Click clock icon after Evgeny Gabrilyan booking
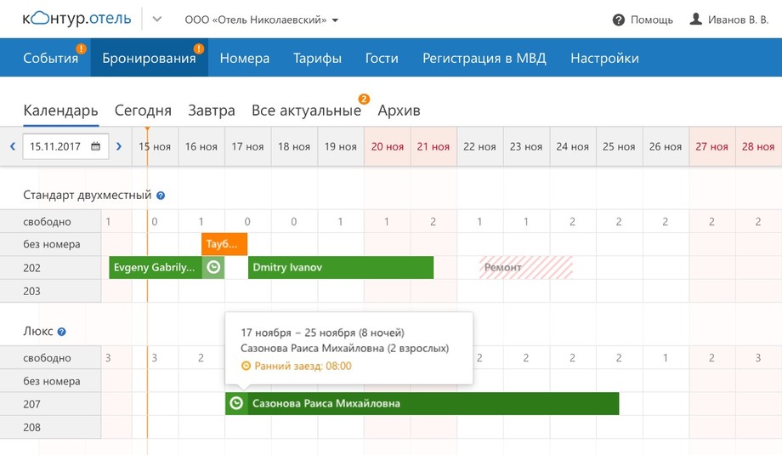The image size is (782, 455). tap(214, 268)
